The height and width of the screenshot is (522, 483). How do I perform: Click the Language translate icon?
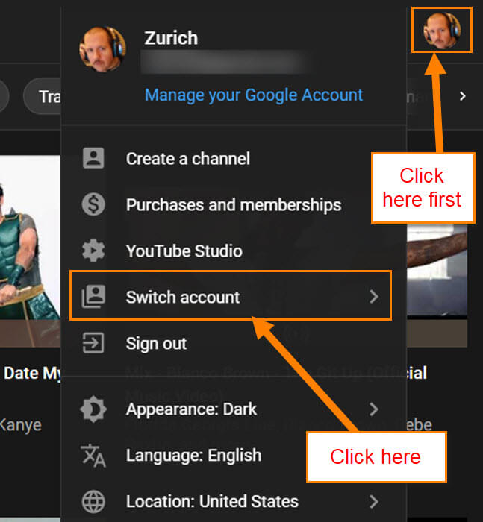(93, 456)
